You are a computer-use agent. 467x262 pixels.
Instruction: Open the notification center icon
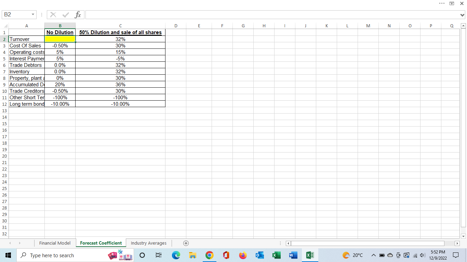(x=456, y=255)
